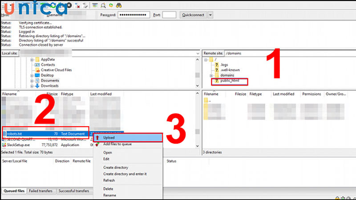Click the Creative Cloud Files icon
Image resolution: width=356 pixels, height=200 pixels.
coord(37,70)
